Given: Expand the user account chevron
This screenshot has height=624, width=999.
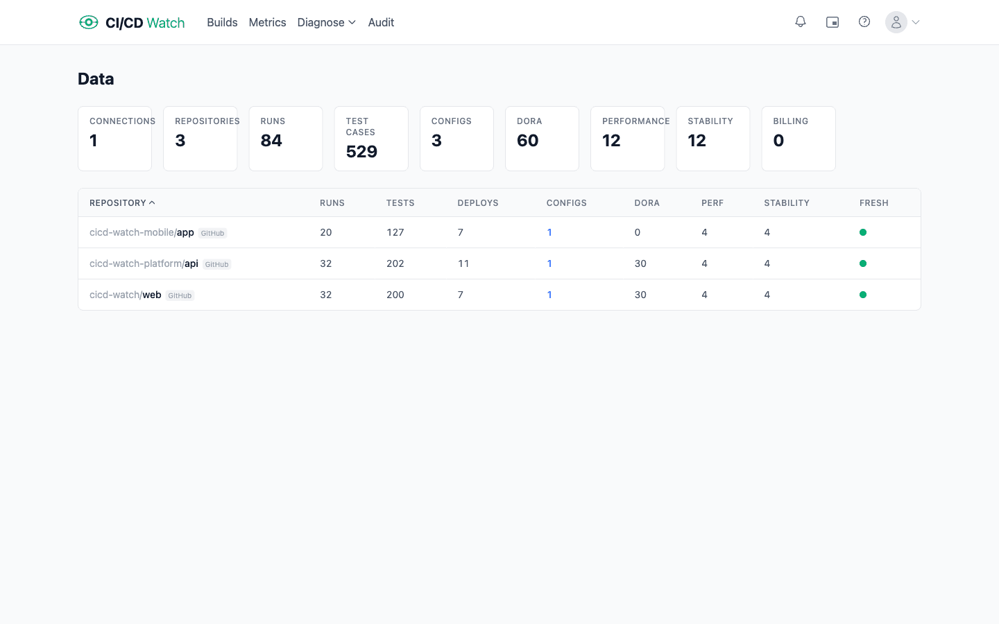Looking at the screenshot, I should point(916,22).
